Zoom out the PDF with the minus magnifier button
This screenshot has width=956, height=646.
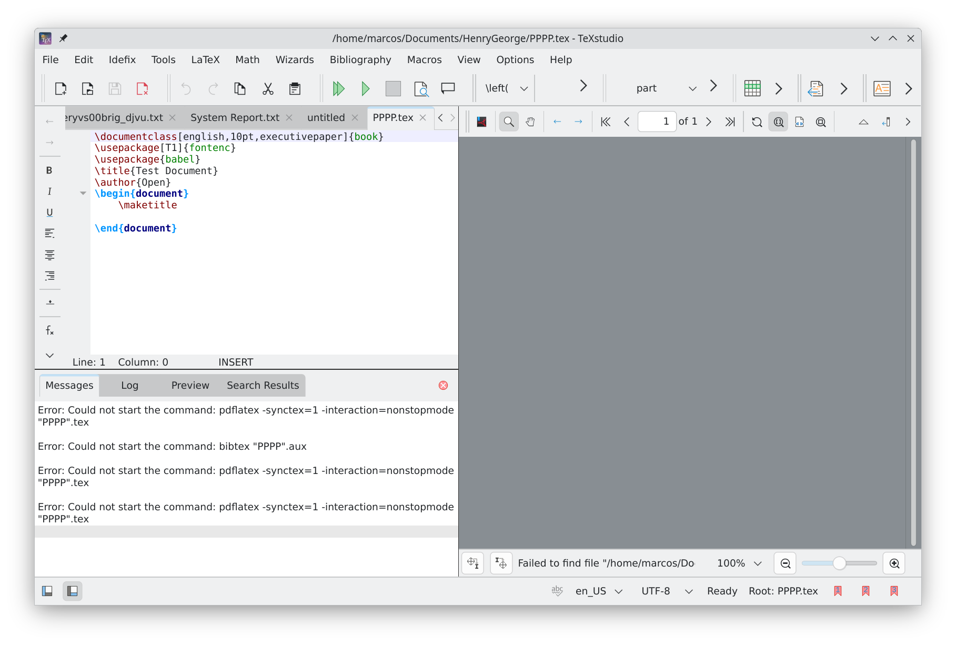click(785, 563)
